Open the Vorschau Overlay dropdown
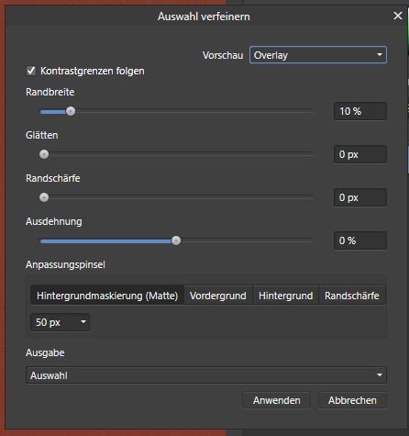The height and width of the screenshot is (436, 409). pos(318,55)
